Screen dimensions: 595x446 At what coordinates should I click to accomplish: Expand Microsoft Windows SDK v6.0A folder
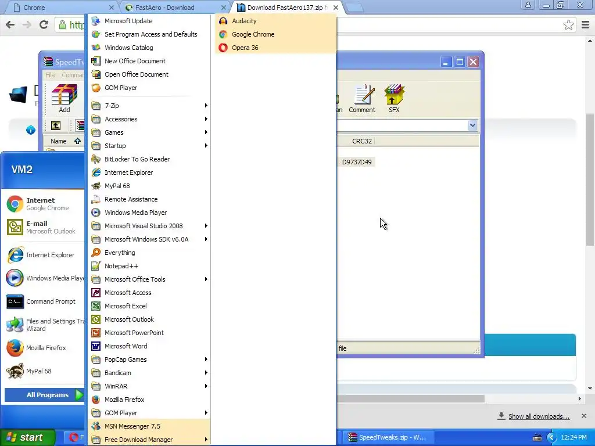pos(149,239)
